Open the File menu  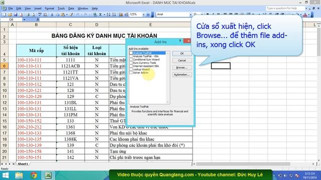tap(11, 8)
